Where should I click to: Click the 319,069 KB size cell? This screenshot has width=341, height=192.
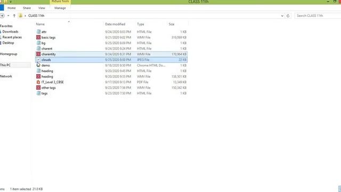pos(179,37)
